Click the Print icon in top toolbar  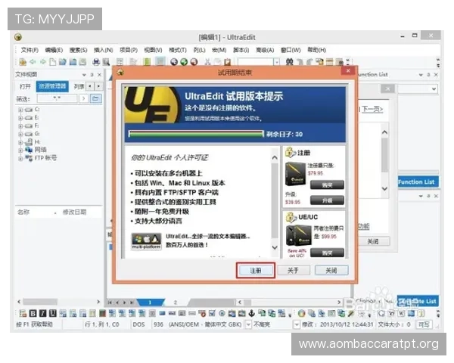coord(96,62)
